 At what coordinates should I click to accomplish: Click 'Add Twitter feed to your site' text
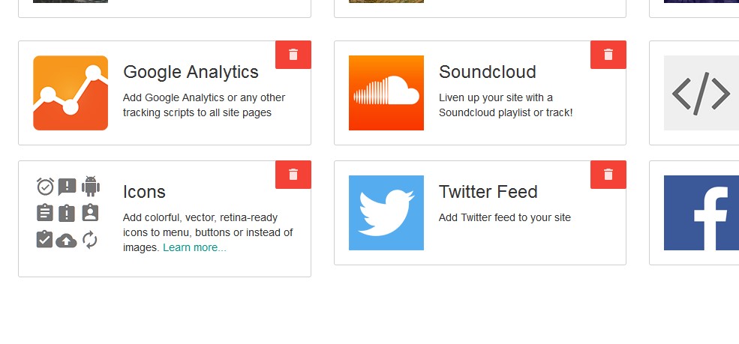pos(505,217)
